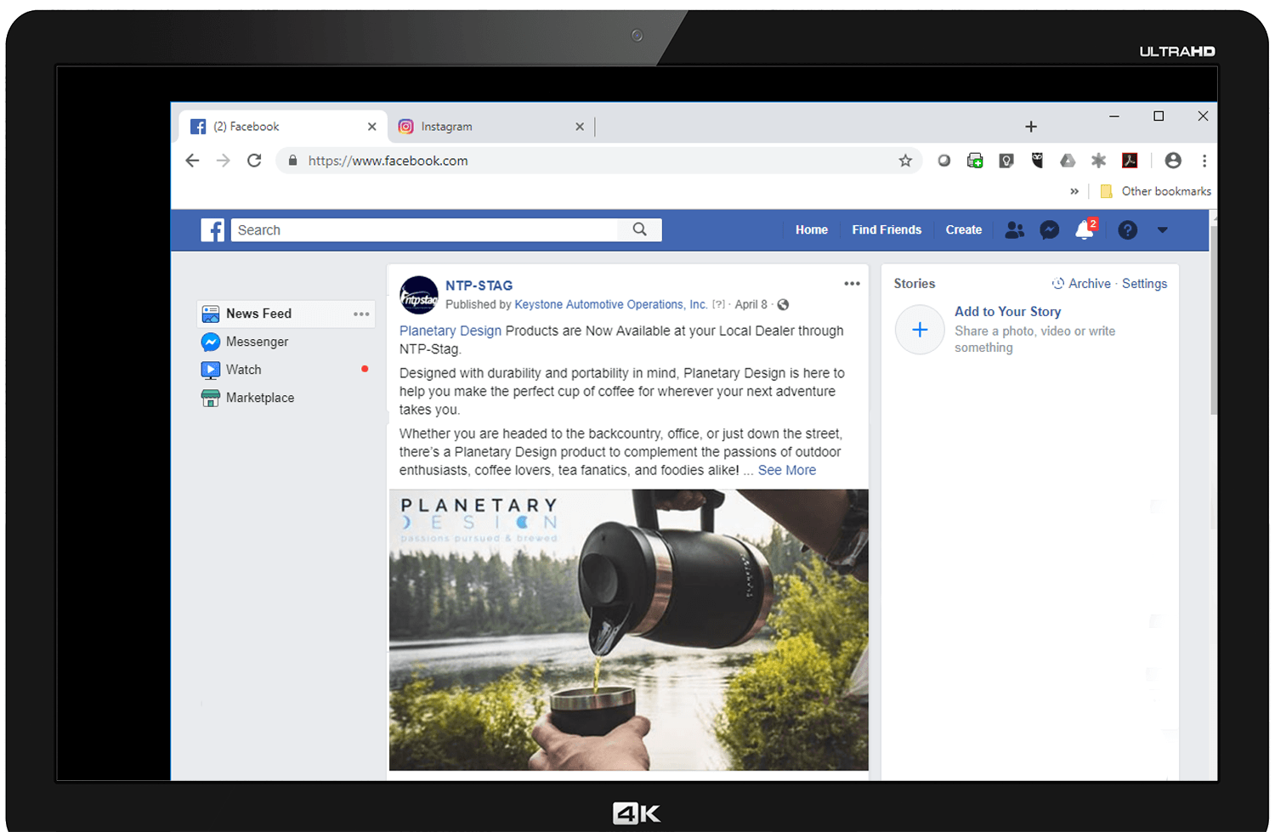Go back with browser back arrow
This screenshot has height=832, width=1275.
pyautogui.click(x=192, y=161)
